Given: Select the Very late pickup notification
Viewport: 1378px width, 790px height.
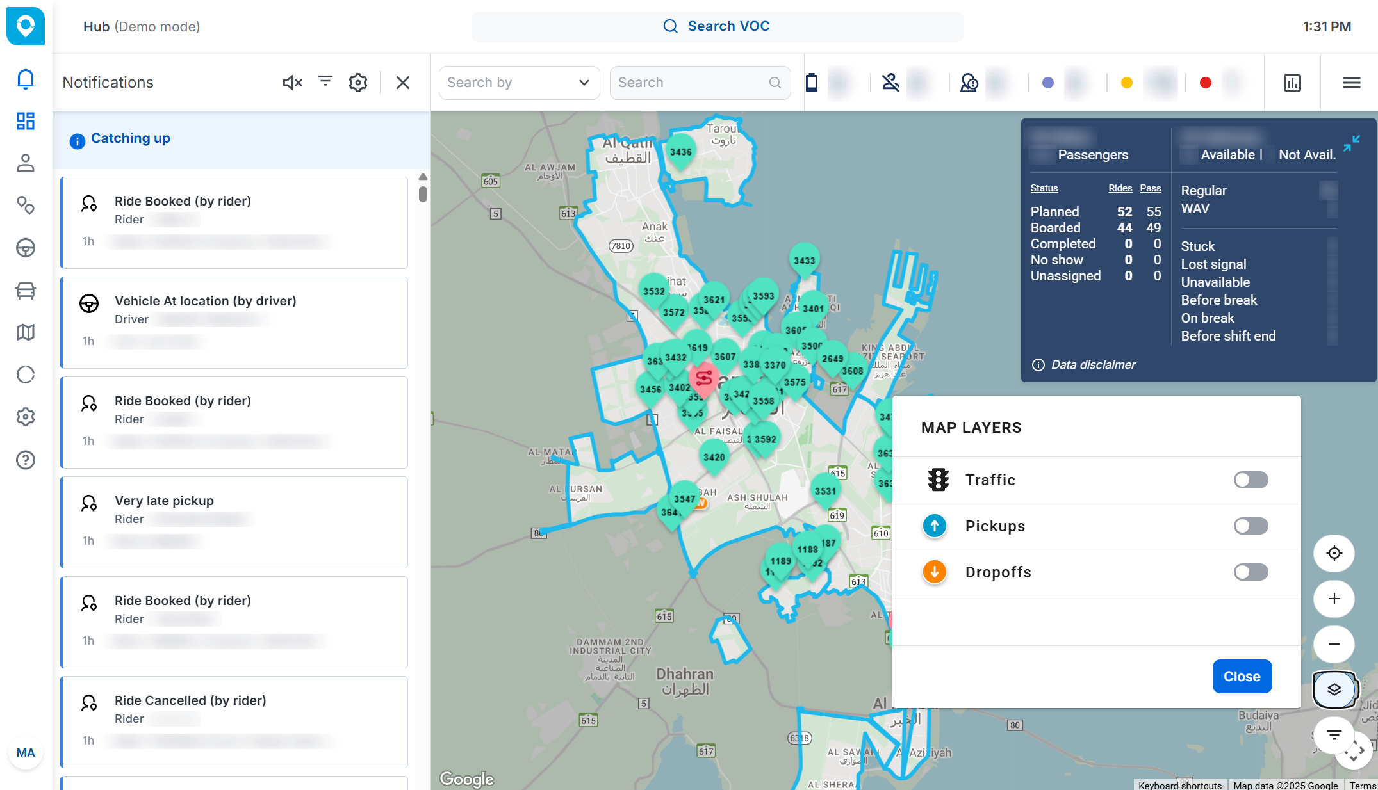Looking at the screenshot, I should [x=234, y=522].
